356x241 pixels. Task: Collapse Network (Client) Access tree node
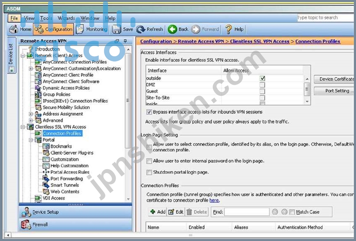click(23, 55)
